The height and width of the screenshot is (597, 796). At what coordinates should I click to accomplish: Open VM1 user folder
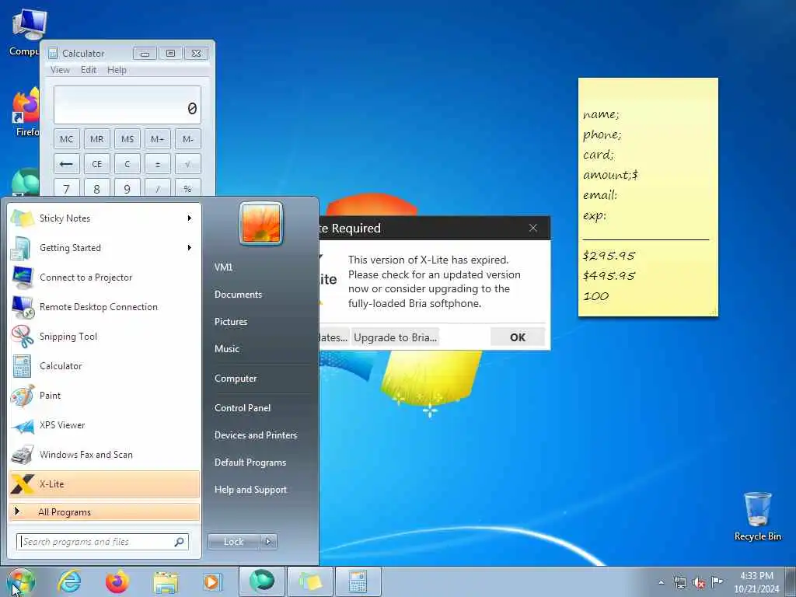[223, 267]
